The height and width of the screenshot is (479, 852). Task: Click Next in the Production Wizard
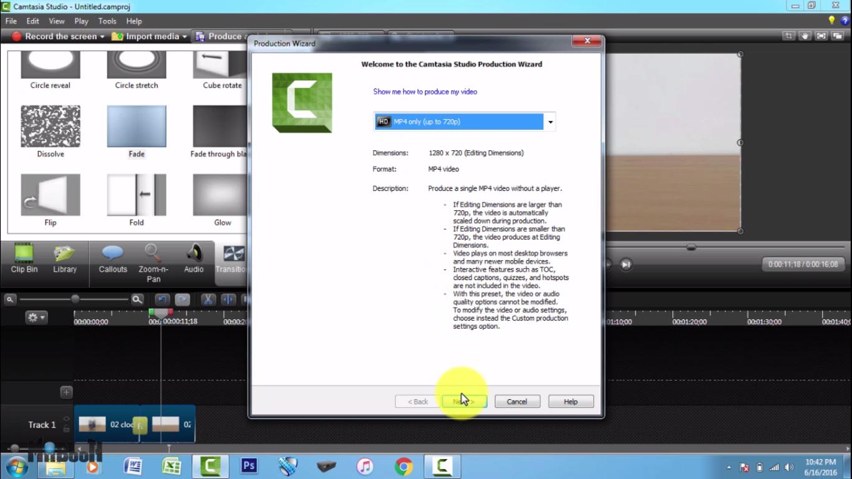coord(464,402)
